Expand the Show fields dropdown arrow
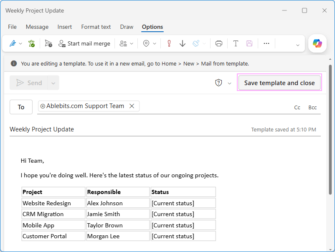335x252 pixels. click(132, 43)
